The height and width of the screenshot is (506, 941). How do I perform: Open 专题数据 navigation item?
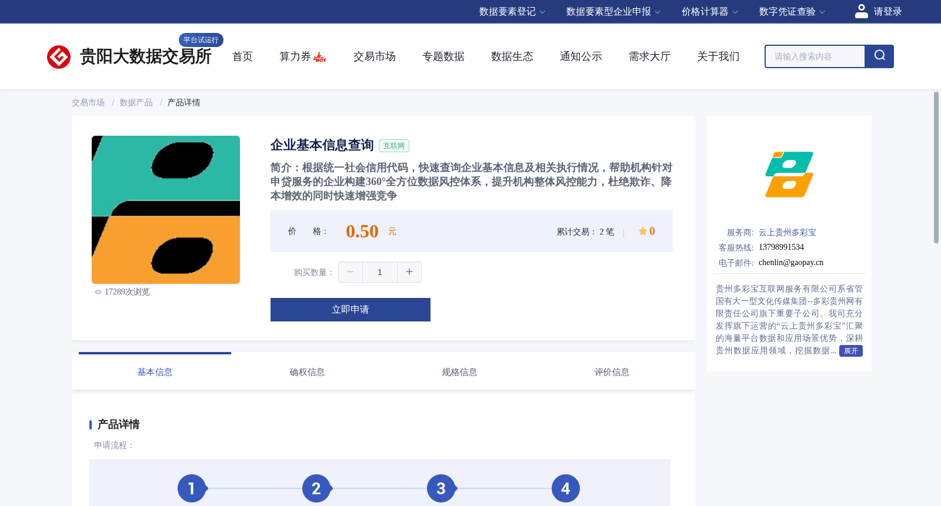coord(443,56)
